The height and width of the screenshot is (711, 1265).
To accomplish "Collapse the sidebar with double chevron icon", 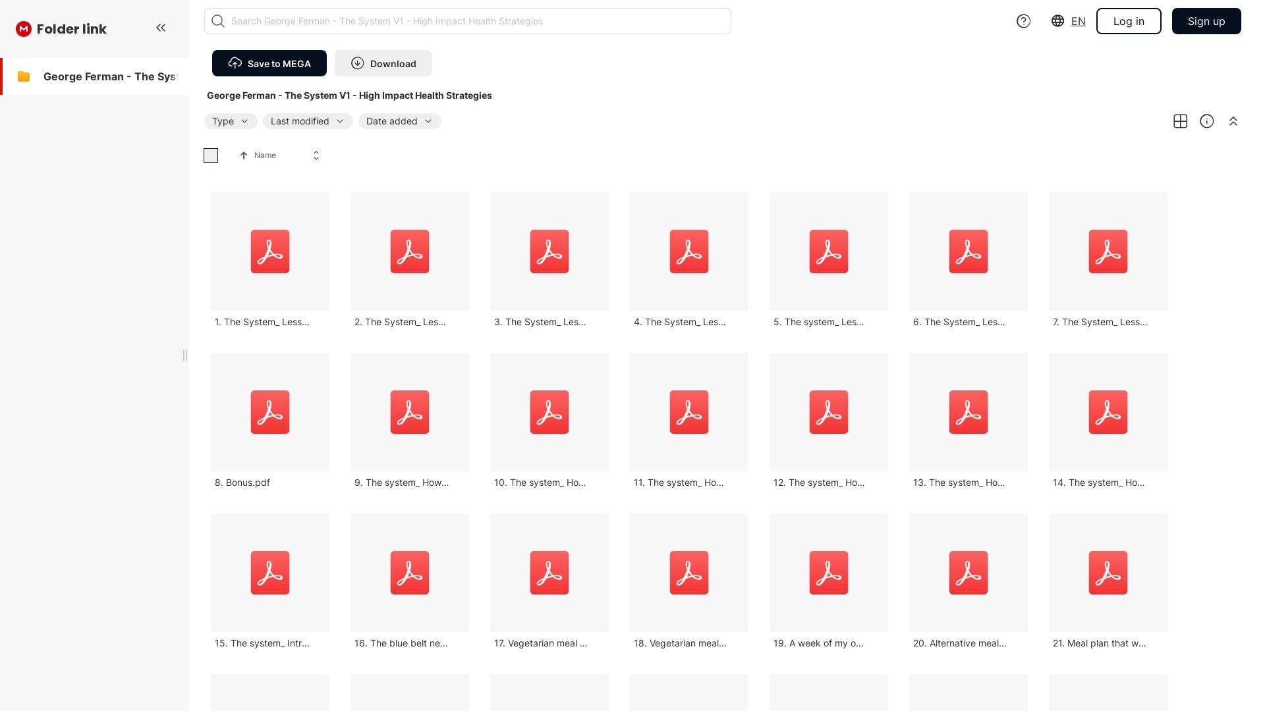I will coord(161,28).
